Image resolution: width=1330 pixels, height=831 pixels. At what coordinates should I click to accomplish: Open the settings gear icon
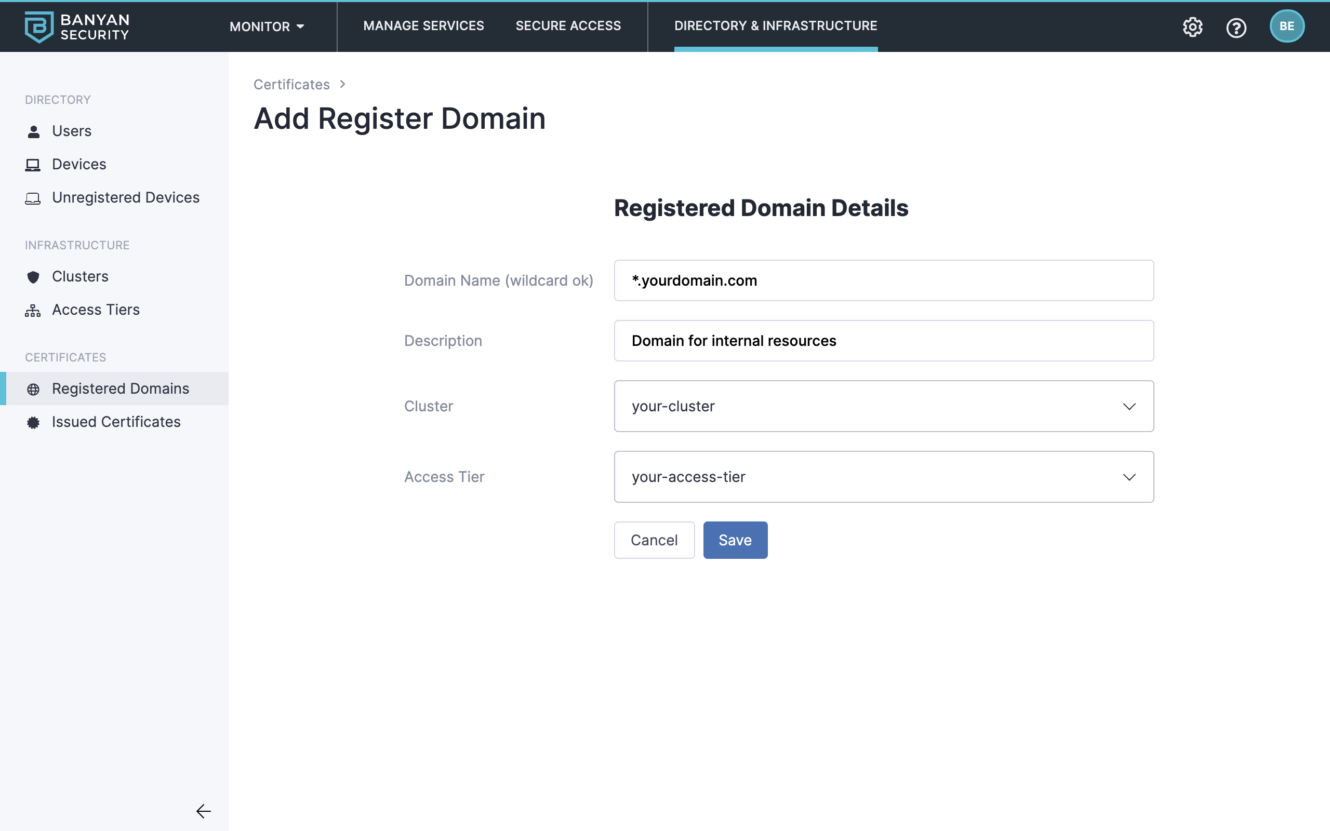click(x=1192, y=26)
